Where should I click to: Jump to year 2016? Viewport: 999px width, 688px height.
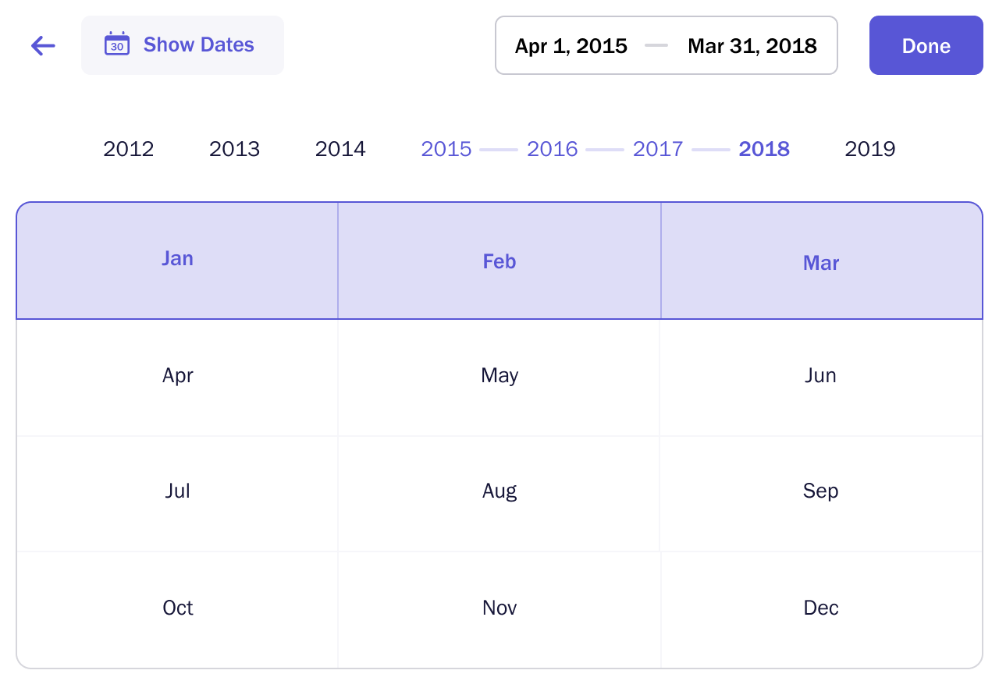tap(552, 149)
